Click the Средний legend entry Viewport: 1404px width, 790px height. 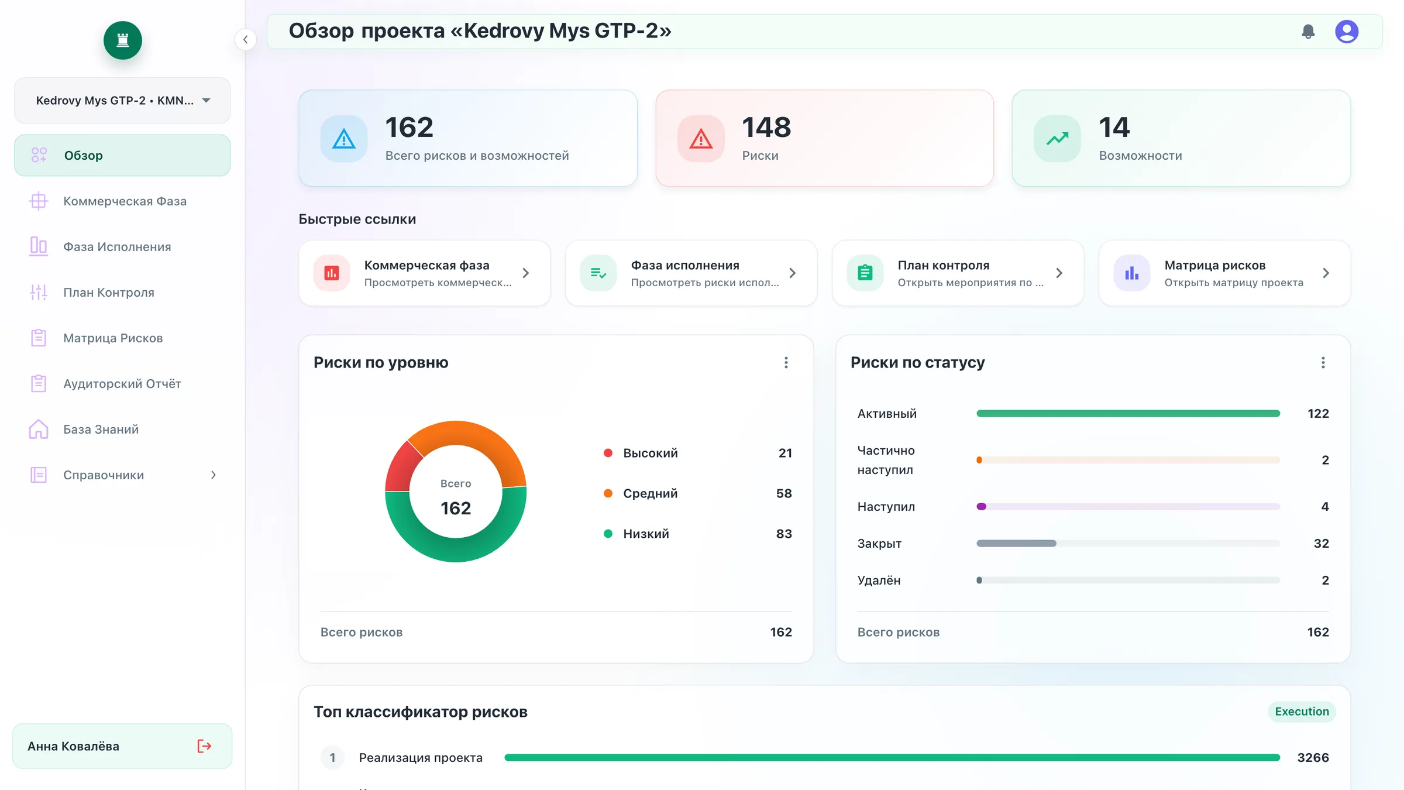(x=698, y=493)
